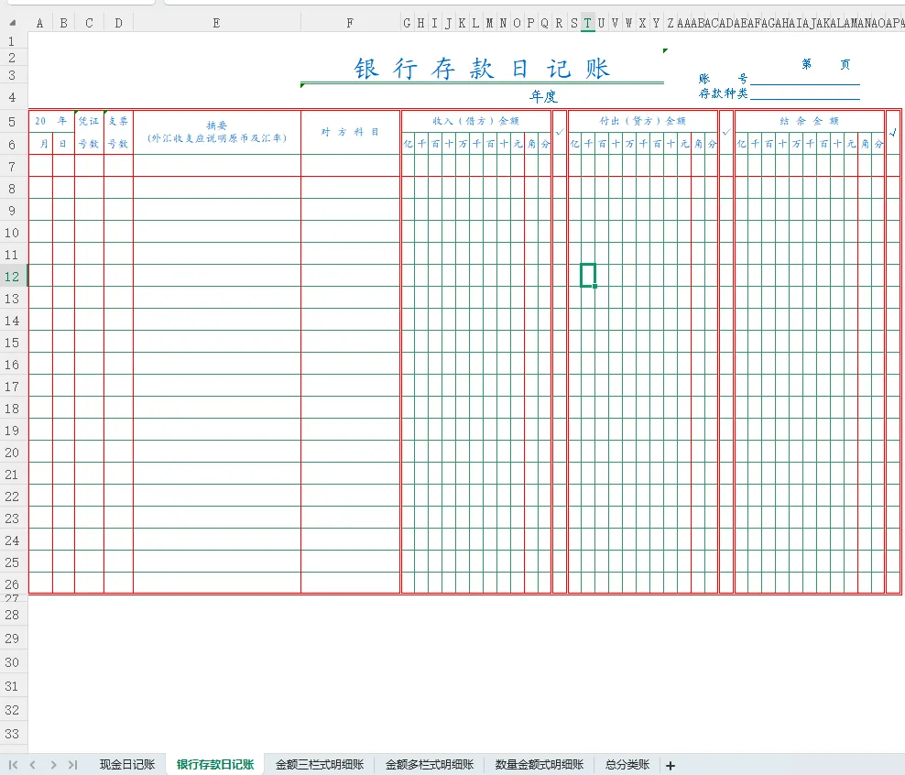Jump to the first sheet tab arrow
Image resolution: width=905 pixels, height=775 pixels.
(13, 765)
